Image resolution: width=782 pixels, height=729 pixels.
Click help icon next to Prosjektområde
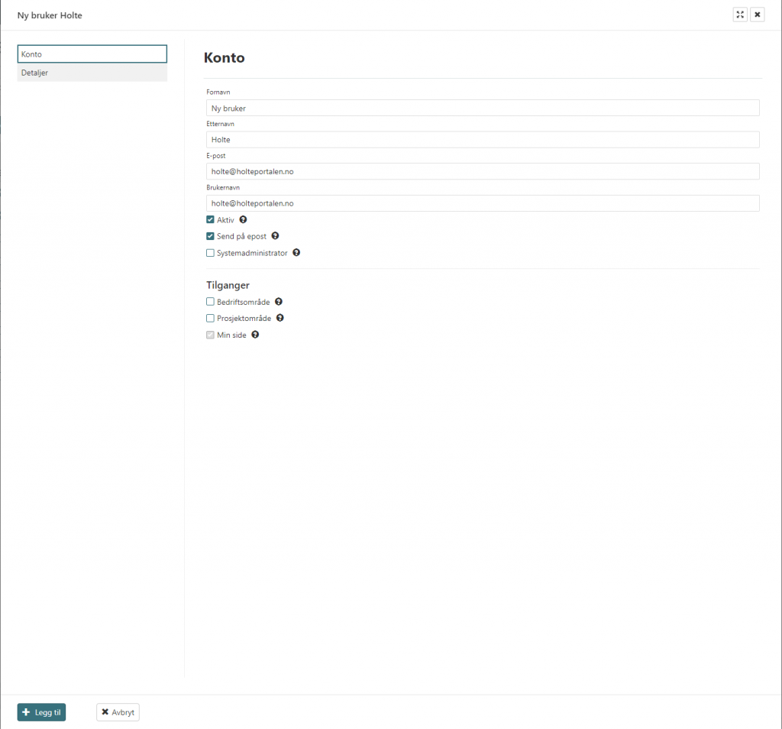[x=280, y=318]
